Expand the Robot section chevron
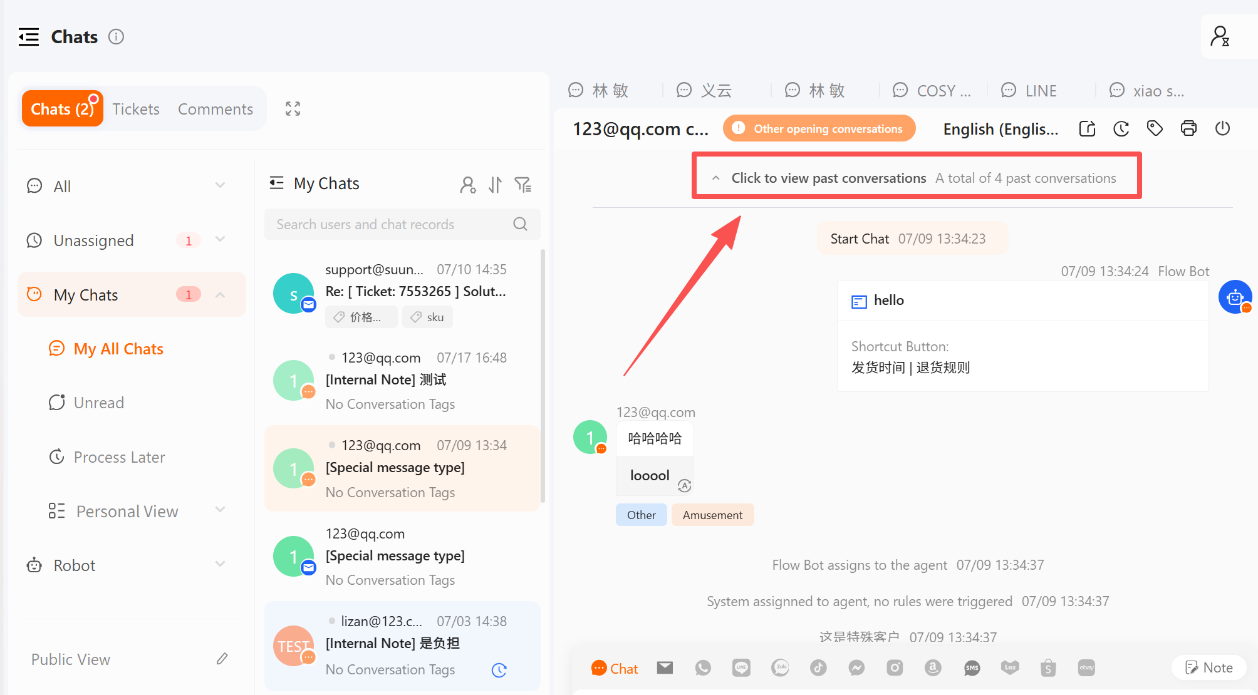 tap(220, 565)
